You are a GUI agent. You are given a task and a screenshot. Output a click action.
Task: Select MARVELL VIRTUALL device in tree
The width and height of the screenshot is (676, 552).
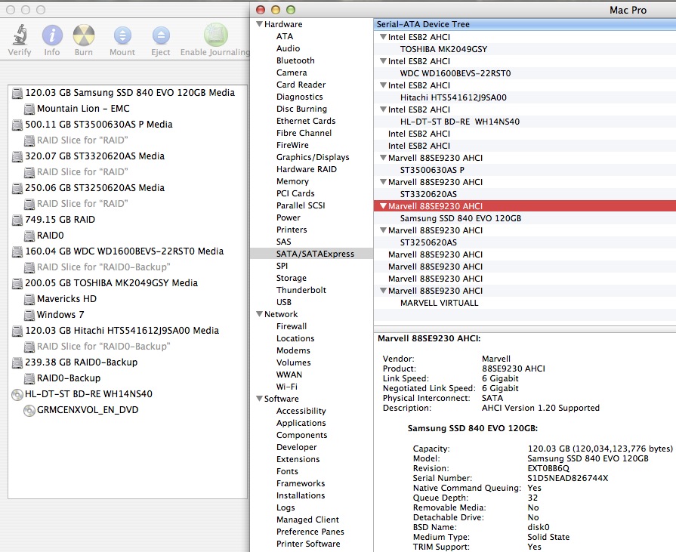(439, 303)
